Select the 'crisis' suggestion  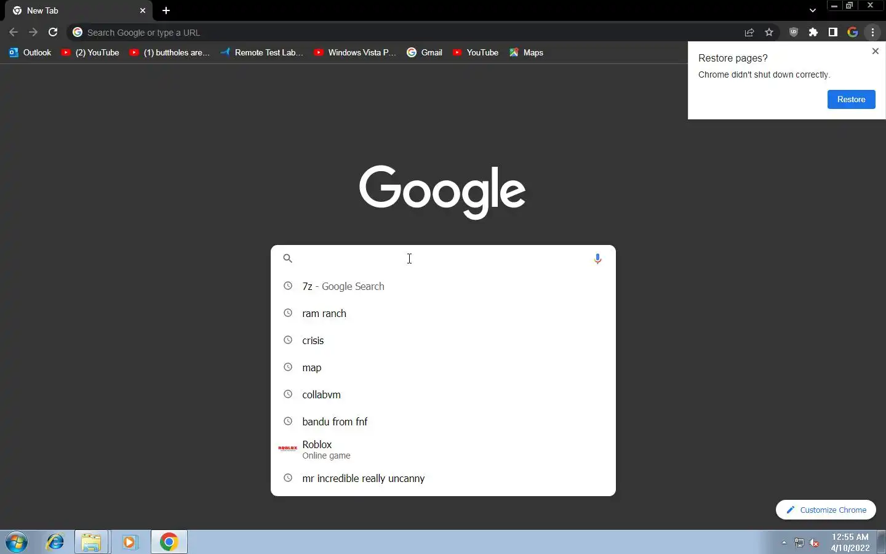coord(443,340)
